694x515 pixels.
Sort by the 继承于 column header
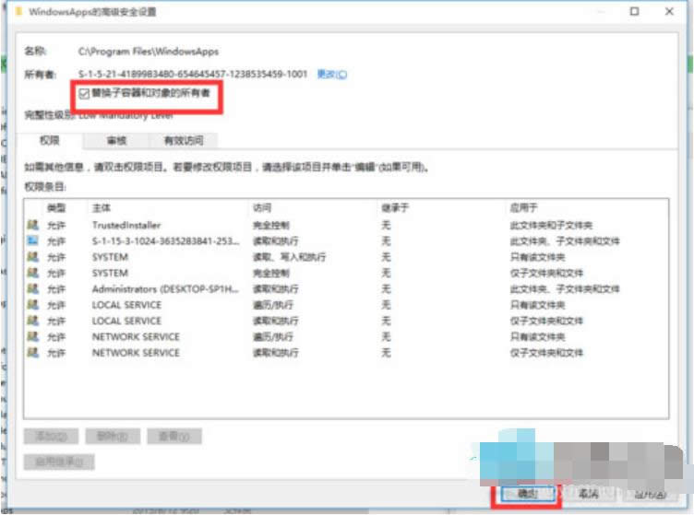(x=395, y=207)
